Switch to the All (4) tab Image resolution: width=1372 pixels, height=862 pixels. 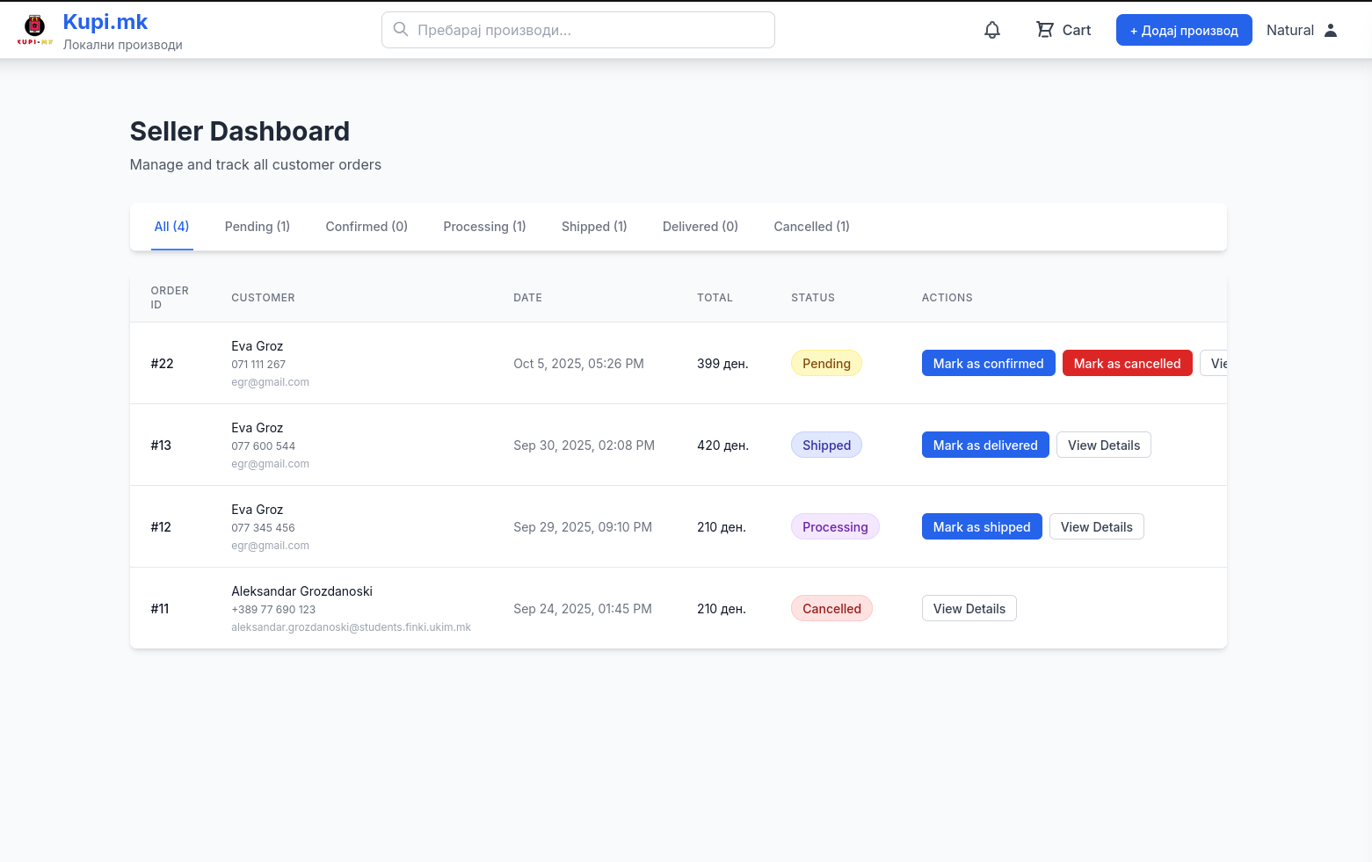[171, 227]
